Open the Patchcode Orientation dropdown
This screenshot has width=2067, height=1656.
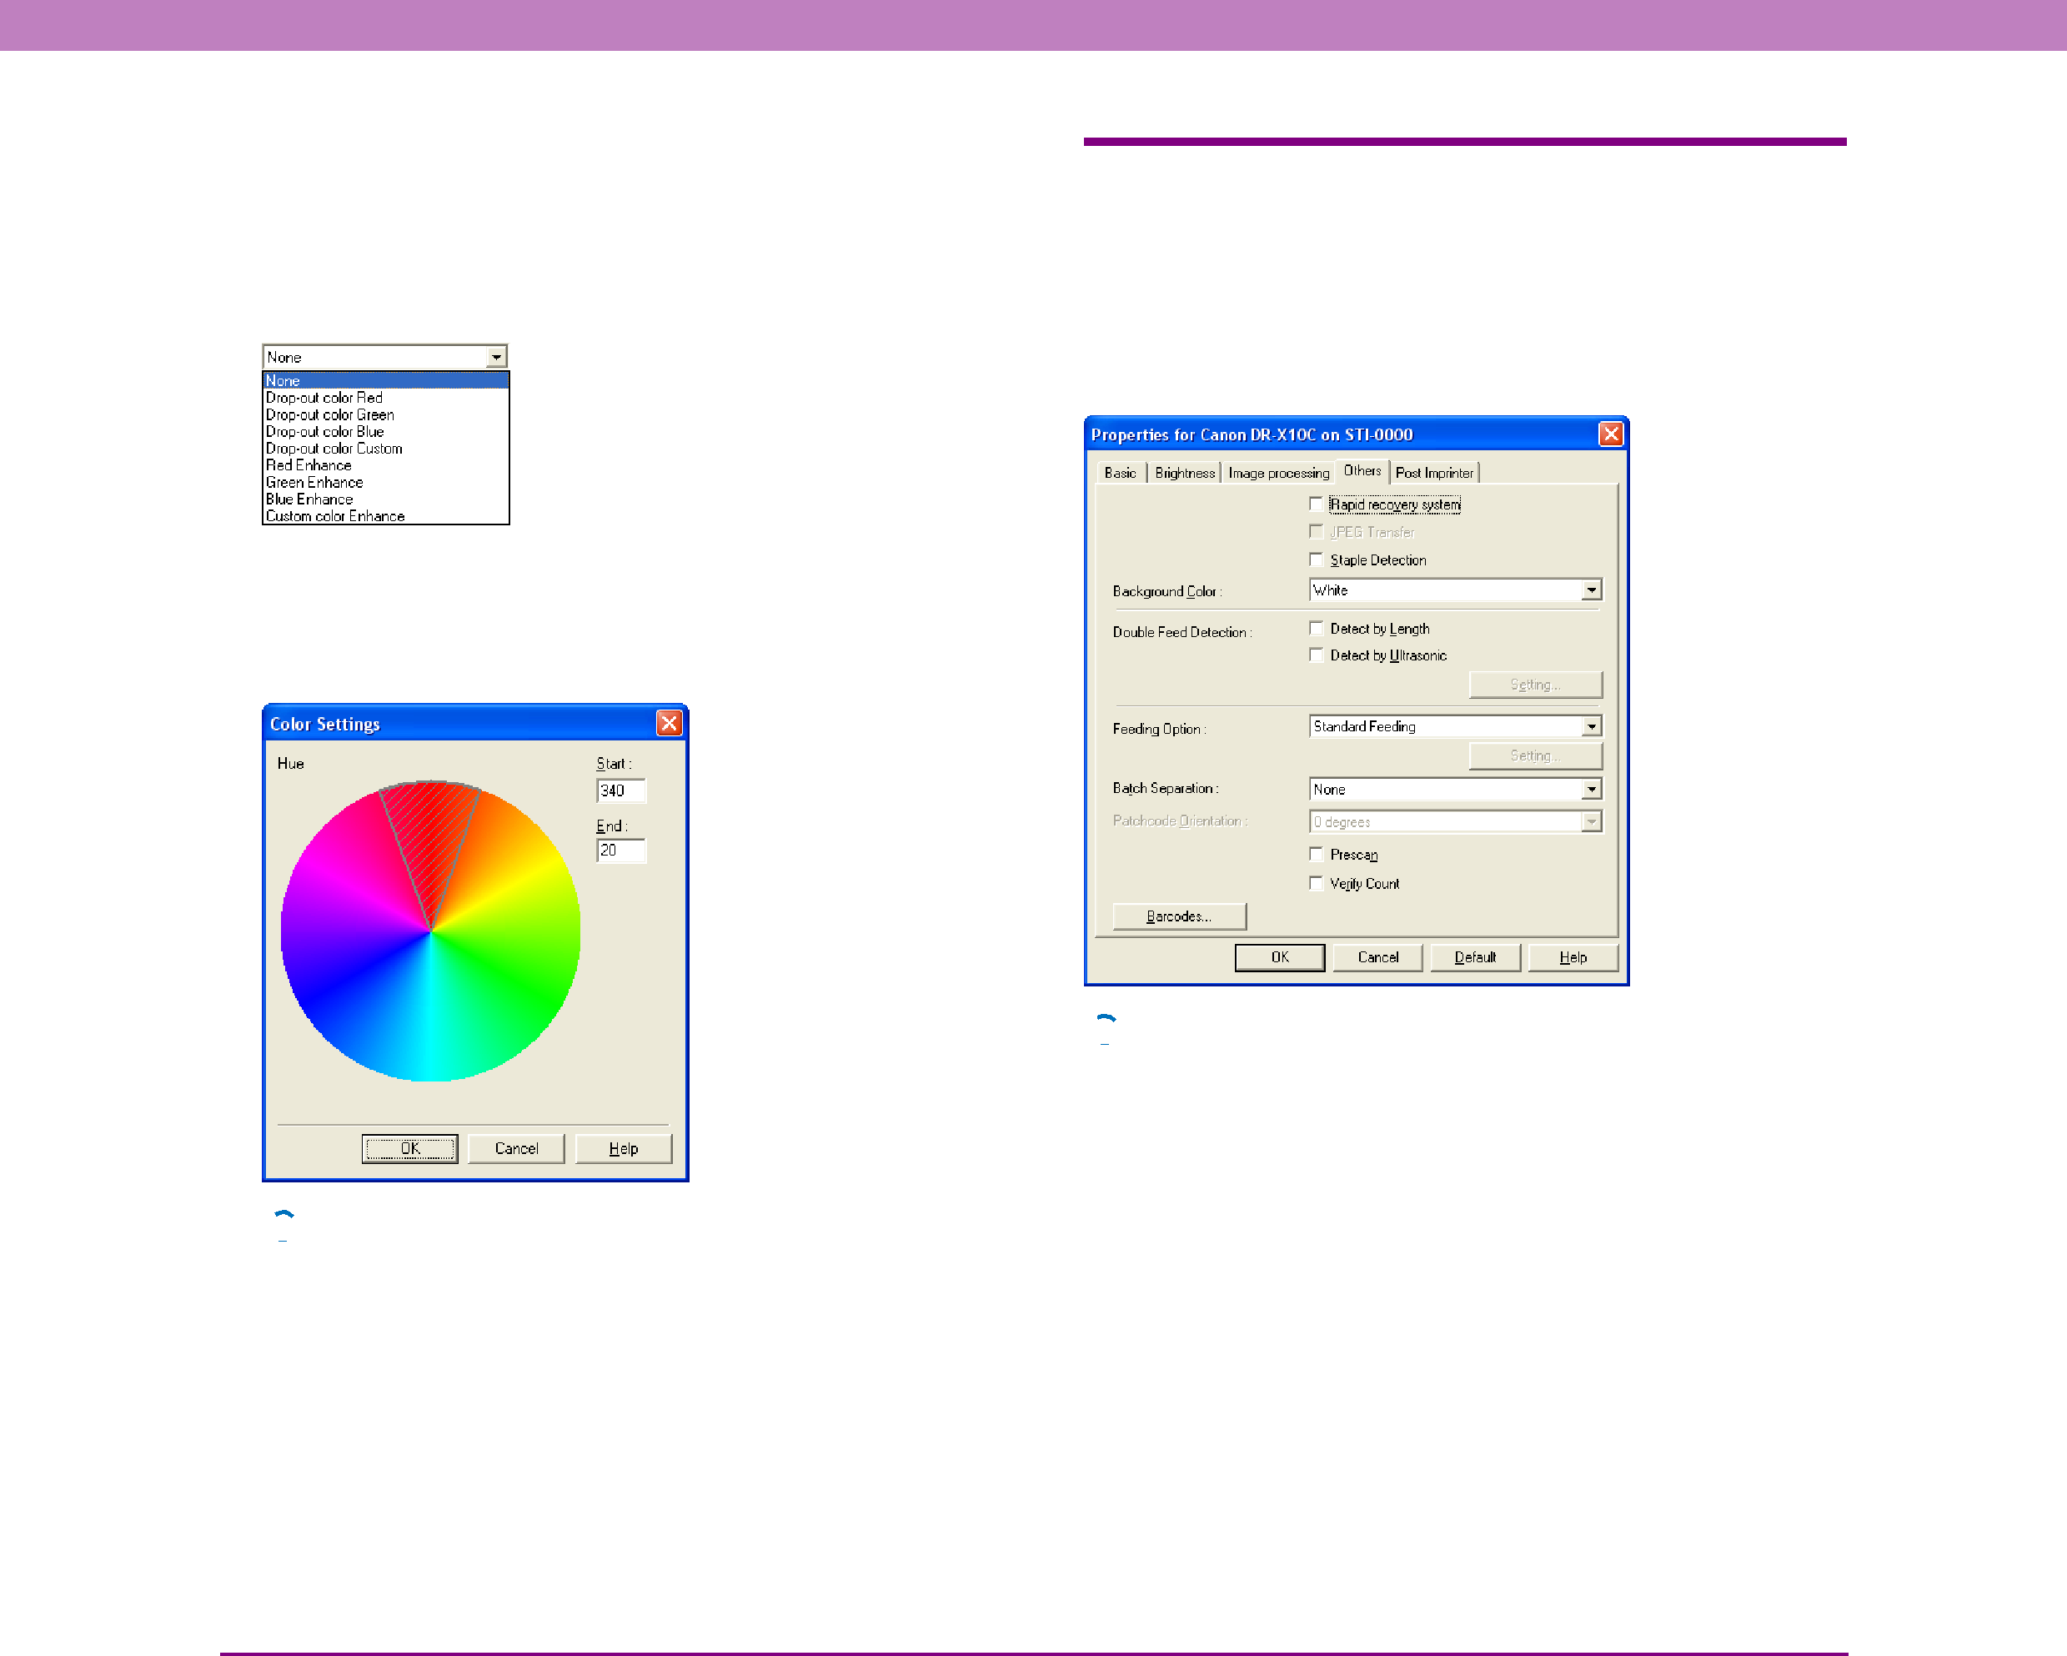[1591, 820]
